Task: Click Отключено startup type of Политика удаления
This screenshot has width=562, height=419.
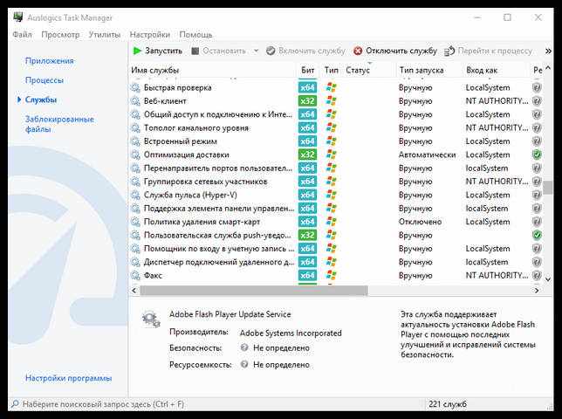Action: pyautogui.click(x=420, y=222)
